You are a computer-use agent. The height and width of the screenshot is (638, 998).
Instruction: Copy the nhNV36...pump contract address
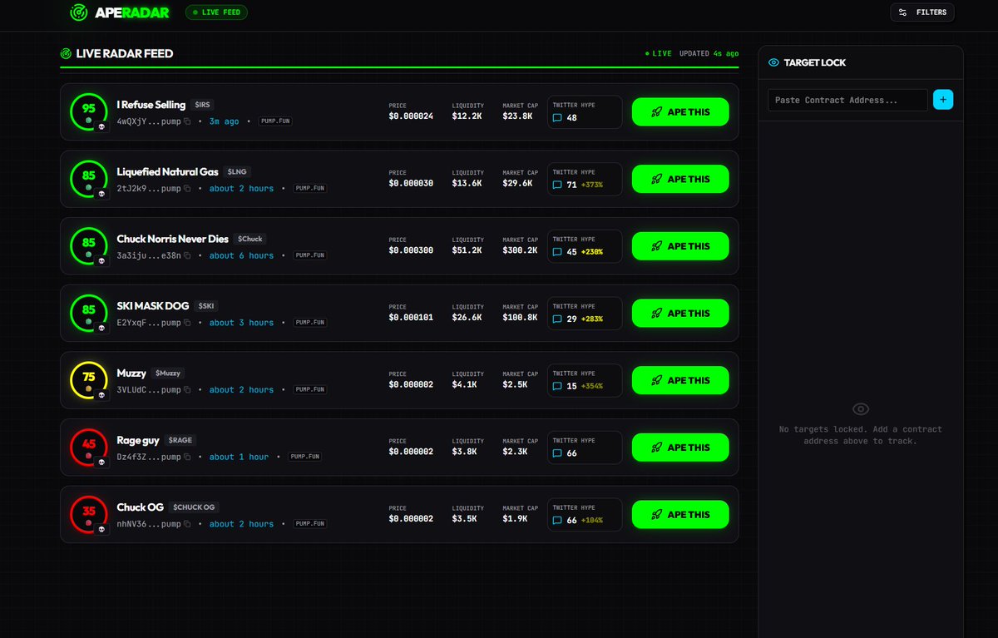coord(187,524)
